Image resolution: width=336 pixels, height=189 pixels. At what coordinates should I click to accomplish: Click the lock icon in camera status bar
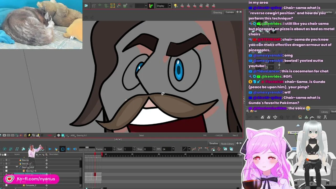(25, 135)
